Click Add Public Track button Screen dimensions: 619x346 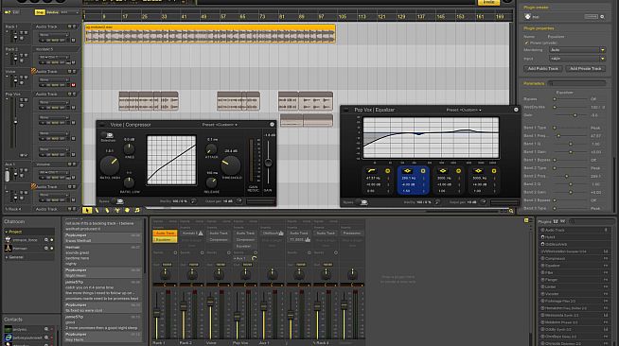click(543, 69)
